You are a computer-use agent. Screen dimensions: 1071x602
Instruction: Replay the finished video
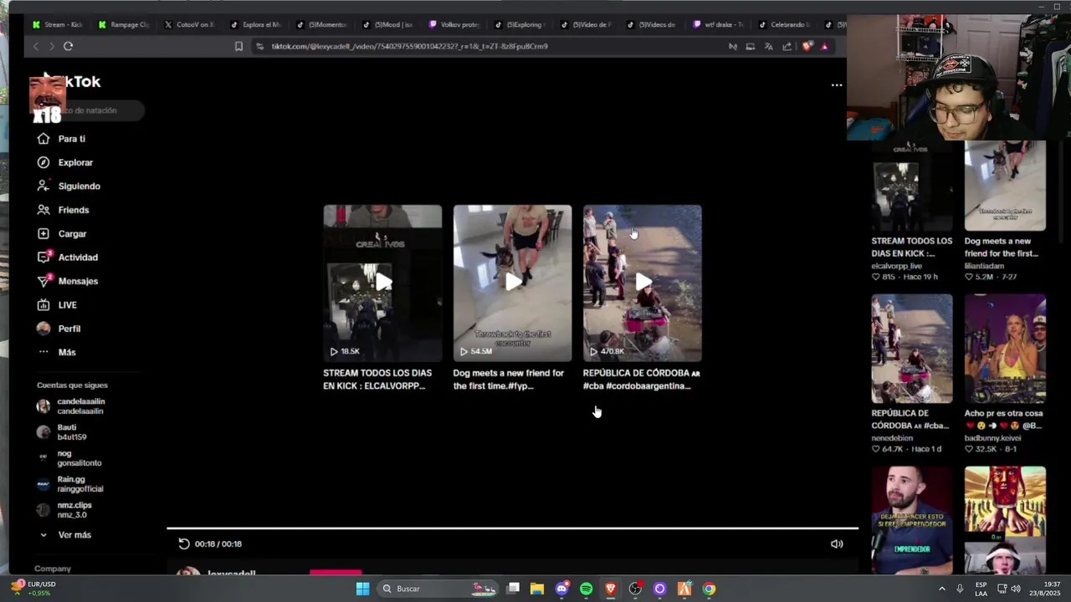(184, 543)
